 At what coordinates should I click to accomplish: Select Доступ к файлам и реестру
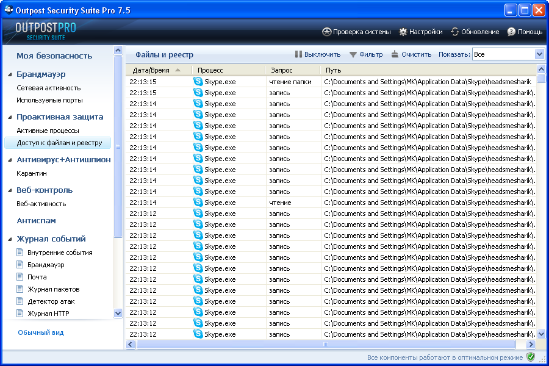point(58,143)
